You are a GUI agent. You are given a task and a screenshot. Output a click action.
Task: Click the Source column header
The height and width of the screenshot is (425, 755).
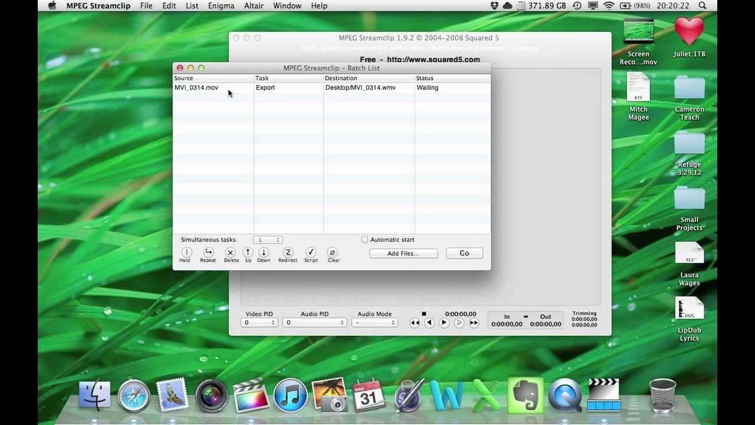click(x=213, y=78)
